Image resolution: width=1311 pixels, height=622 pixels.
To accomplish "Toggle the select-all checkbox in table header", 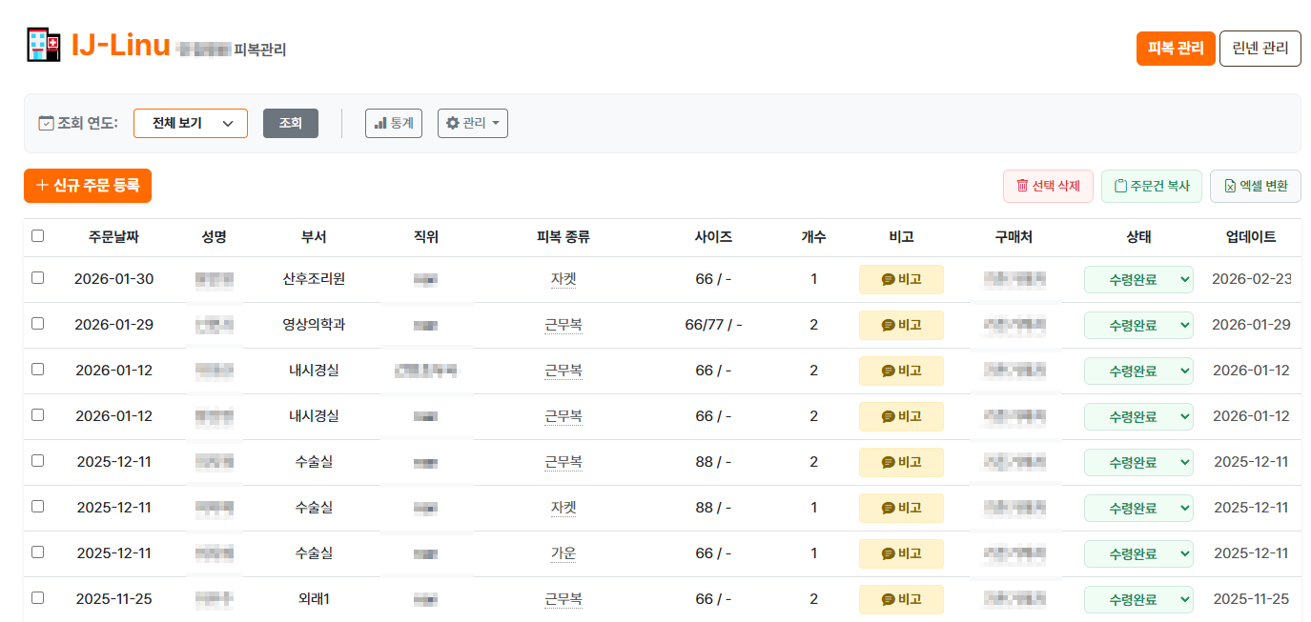I will [x=37, y=236].
